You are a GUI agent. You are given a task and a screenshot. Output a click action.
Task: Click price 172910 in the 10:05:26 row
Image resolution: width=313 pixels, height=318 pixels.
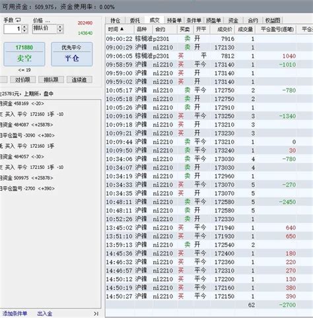coord(225,108)
